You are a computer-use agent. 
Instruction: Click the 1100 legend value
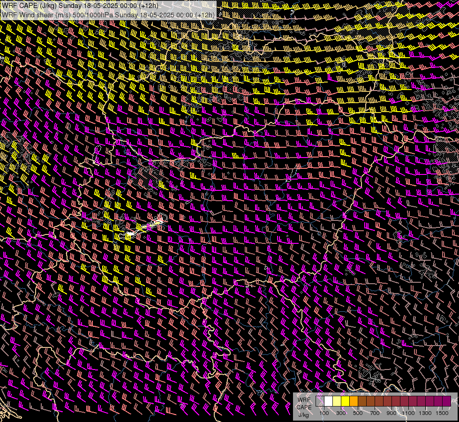(x=408, y=413)
